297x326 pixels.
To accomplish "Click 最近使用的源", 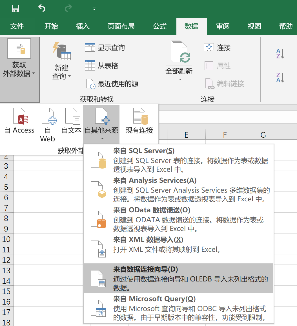I will (112, 83).
